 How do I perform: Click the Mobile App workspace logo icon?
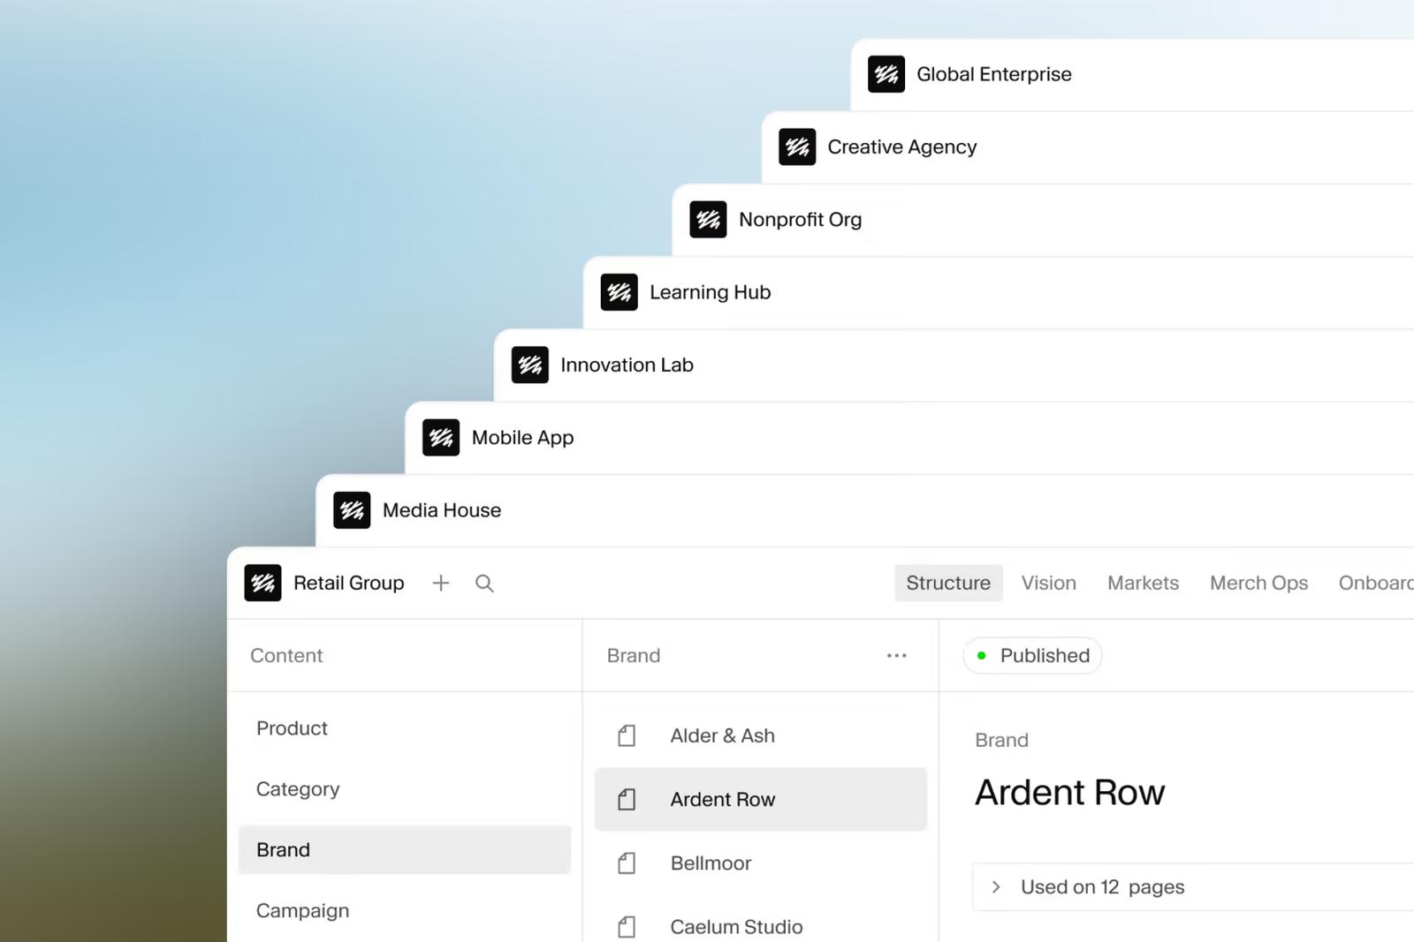click(x=441, y=437)
